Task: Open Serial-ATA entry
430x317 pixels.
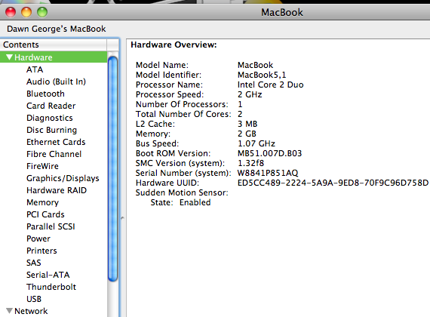Action: point(48,275)
